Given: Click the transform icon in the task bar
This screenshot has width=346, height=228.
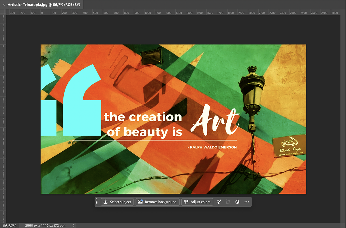Looking at the screenshot, I should 228,202.
